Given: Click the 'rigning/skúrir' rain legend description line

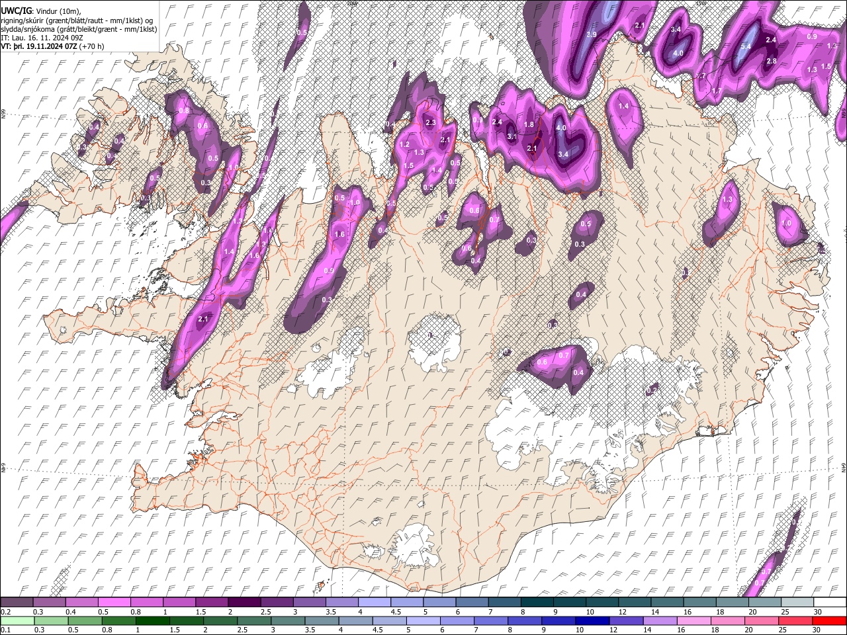Looking at the screenshot, I should tap(78, 20).
